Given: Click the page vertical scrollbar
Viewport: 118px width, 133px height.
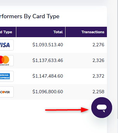Looking at the screenshot, I should (x=118, y=60).
